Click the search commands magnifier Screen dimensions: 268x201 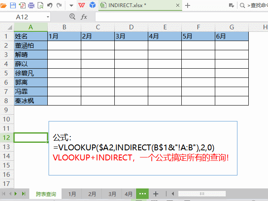pyautogui.click(x=242, y=5)
